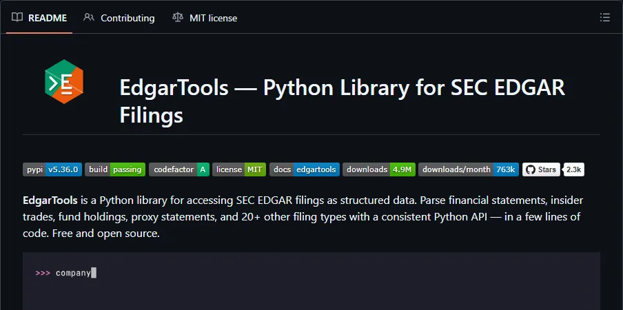Open the codefactor A badge
The image size is (623, 310).
pyautogui.click(x=179, y=169)
